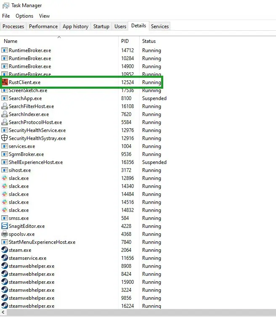Click PID 584 of smss.exe

tap(125, 218)
